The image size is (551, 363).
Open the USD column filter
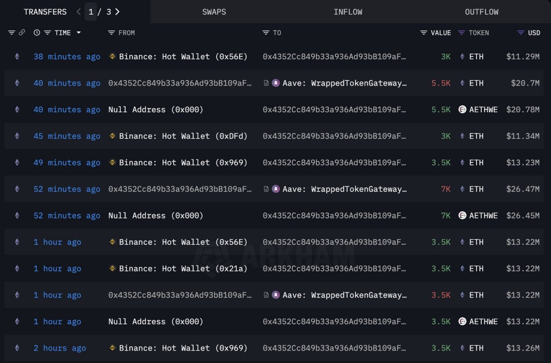(x=520, y=33)
